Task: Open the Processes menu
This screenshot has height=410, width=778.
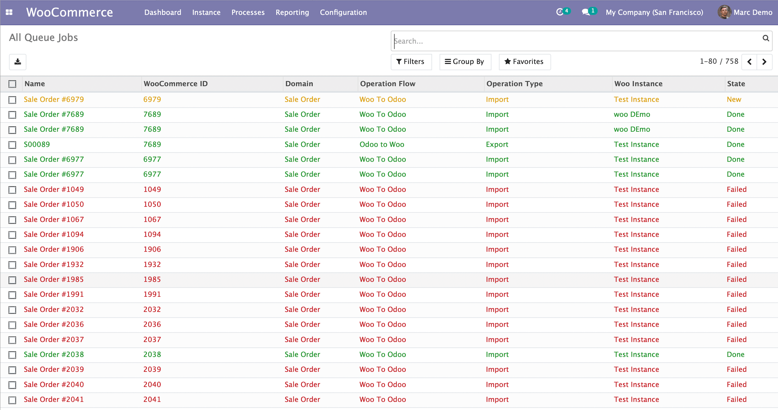Action: (x=248, y=13)
